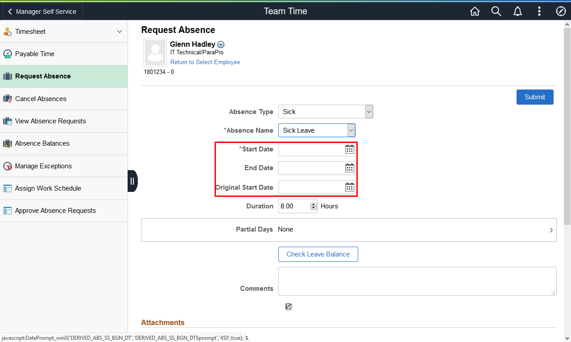Click the Duration hours input field
Viewport: 571px width, 342px height.
click(x=294, y=206)
